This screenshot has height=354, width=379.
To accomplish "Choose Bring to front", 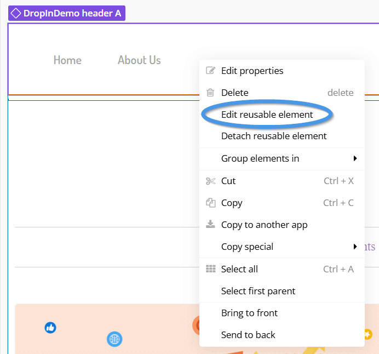I will (x=249, y=313).
